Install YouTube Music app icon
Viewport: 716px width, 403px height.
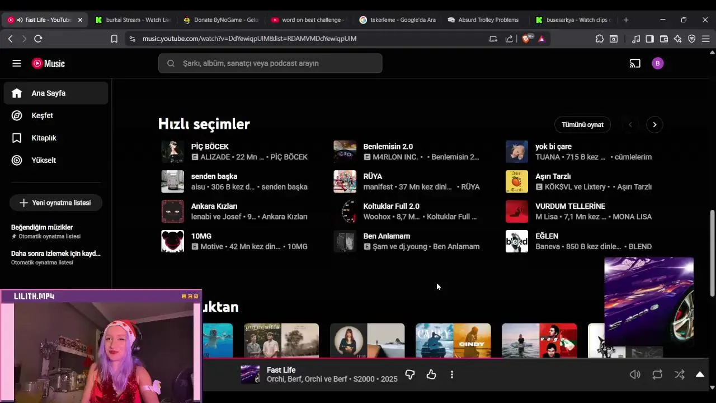[x=493, y=39]
